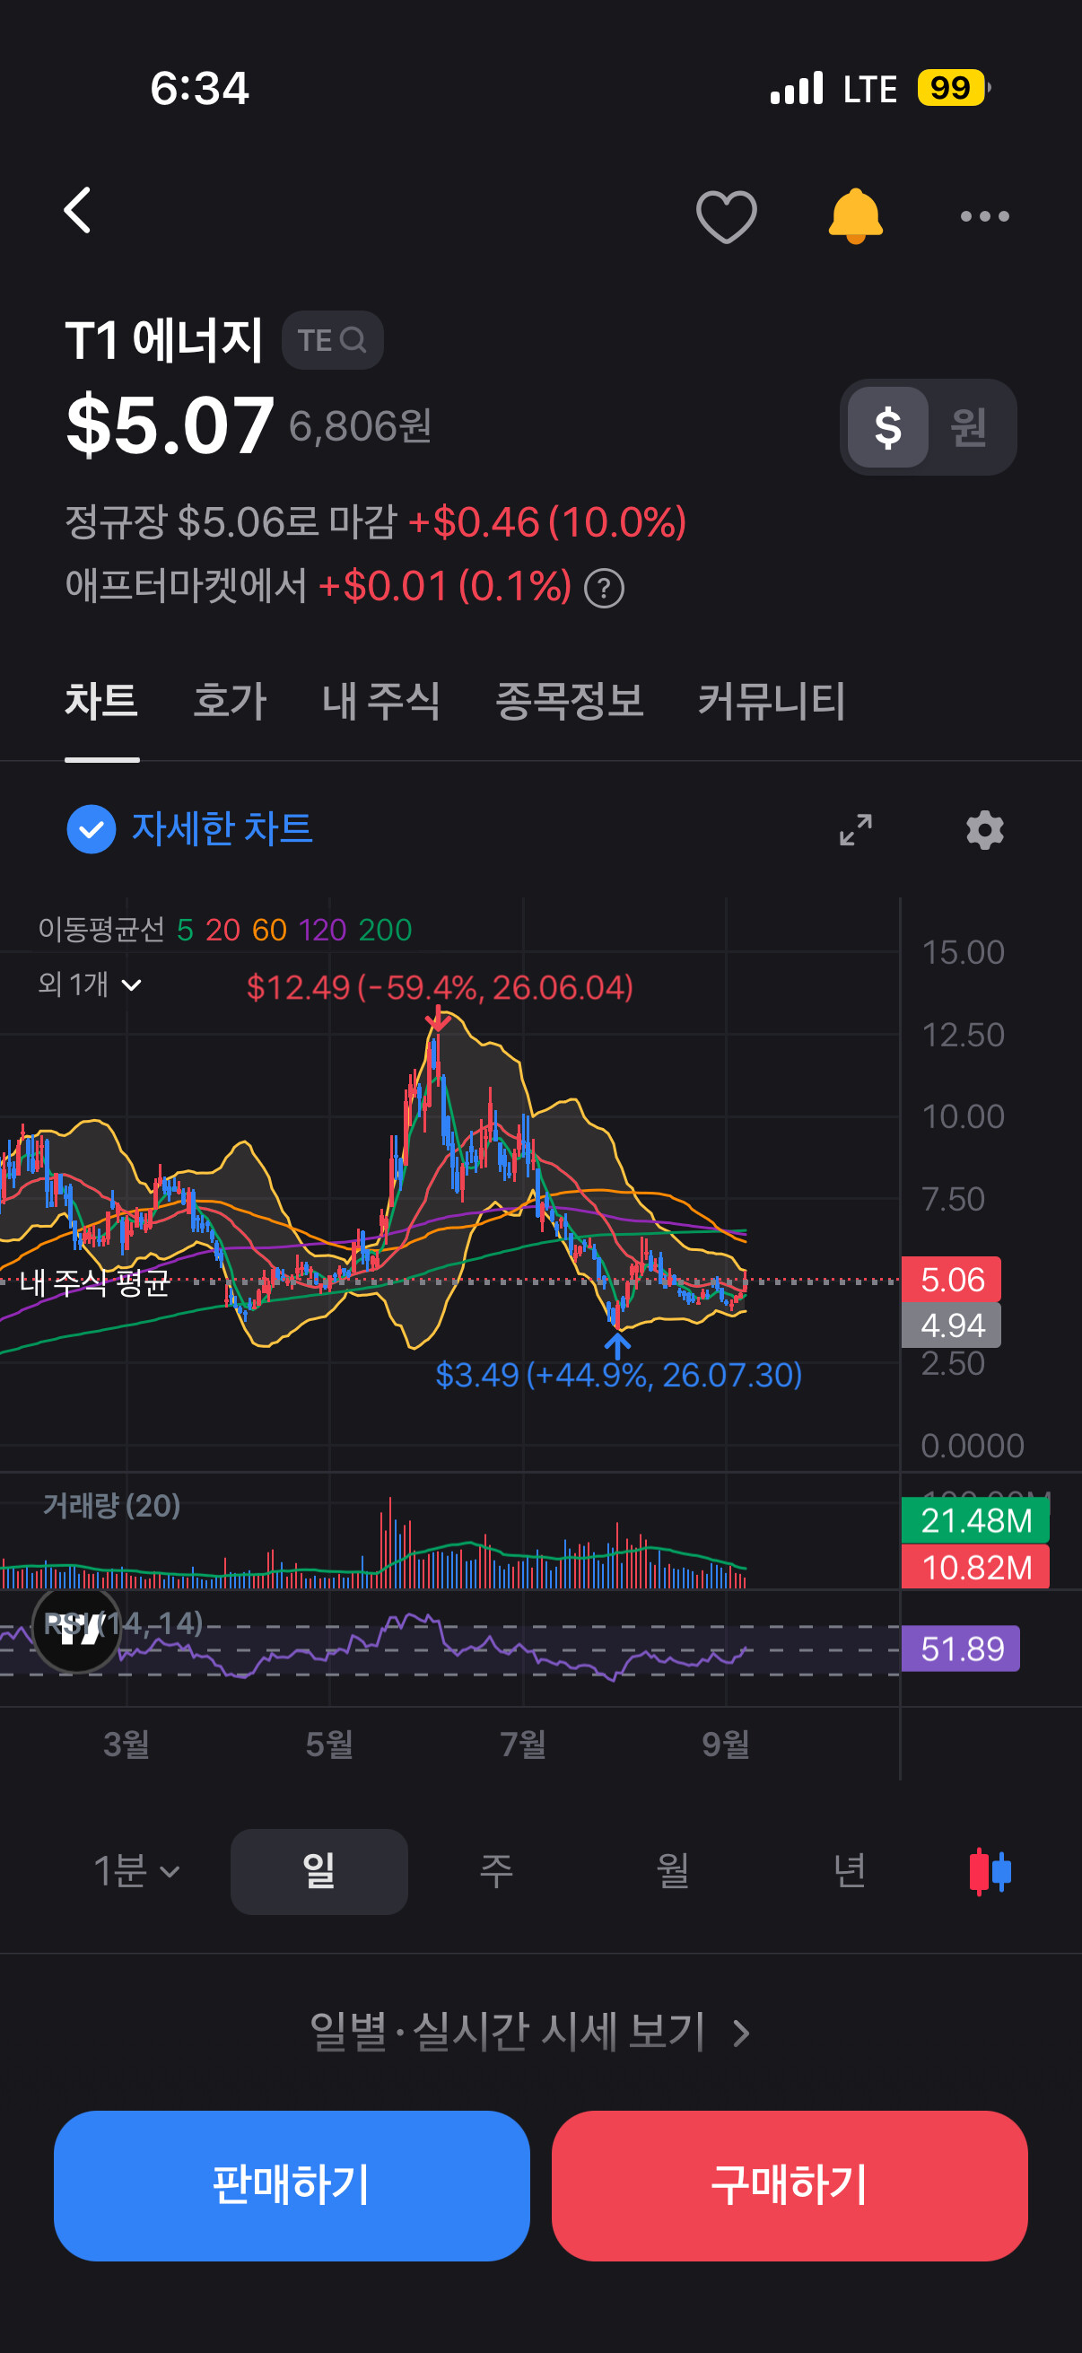Expand the 외 1개 indicator dropdown
Image resolution: width=1082 pixels, height=2353 pixels.
91,984
